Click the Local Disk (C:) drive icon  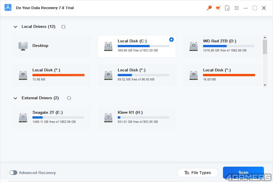tap(108, 46)
